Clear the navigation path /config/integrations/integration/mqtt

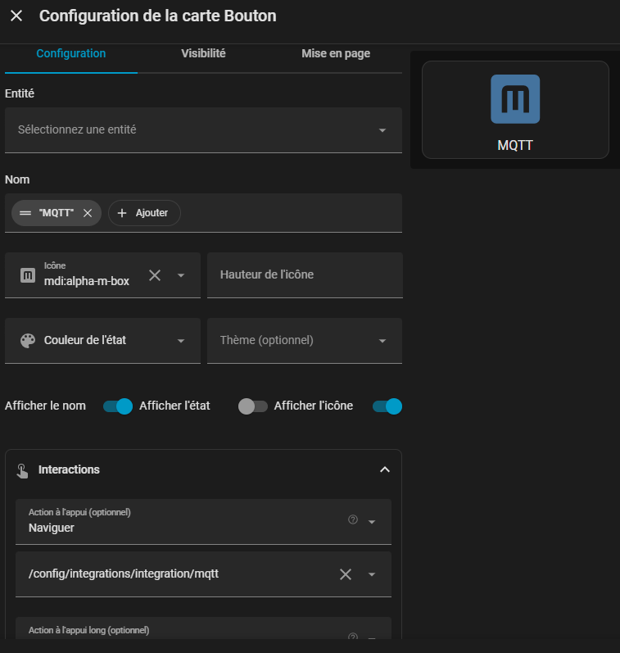click(346, 574)
